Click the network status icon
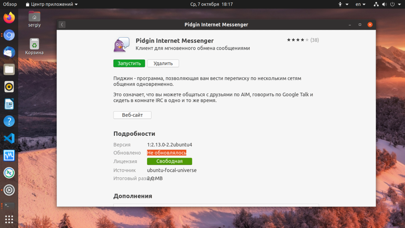Screen dimensions: 405x228 [376, 4]
